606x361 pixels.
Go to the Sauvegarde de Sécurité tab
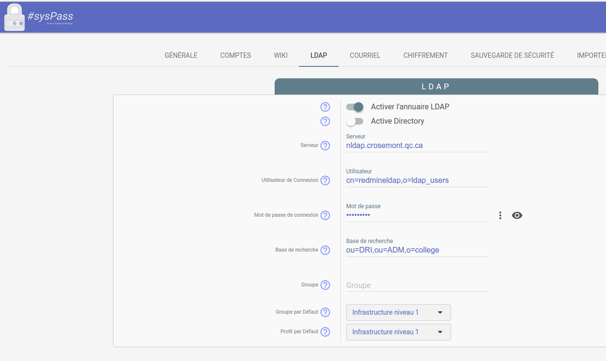[512, 55]
